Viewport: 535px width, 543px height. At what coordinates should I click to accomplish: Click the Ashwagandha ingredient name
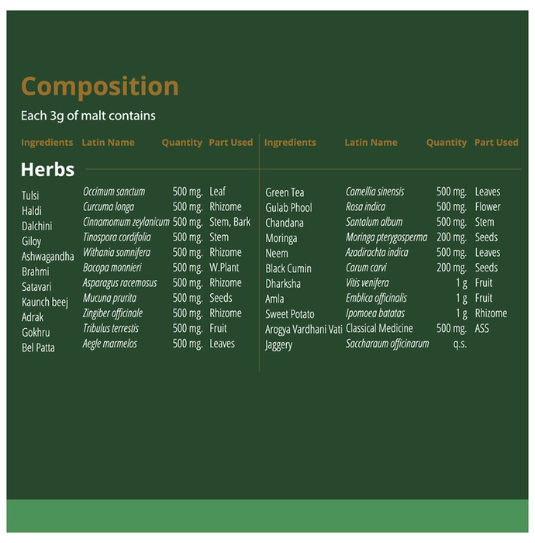coord(48,257)
